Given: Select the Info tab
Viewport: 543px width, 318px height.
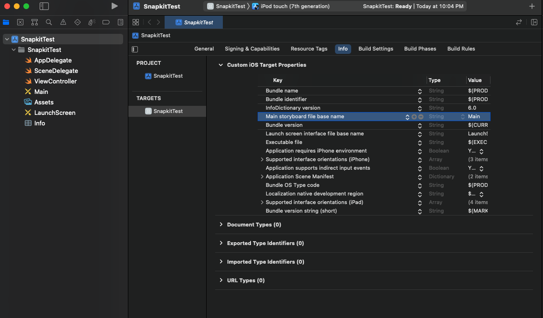Looking at the screenshot, I should [343, 49].
